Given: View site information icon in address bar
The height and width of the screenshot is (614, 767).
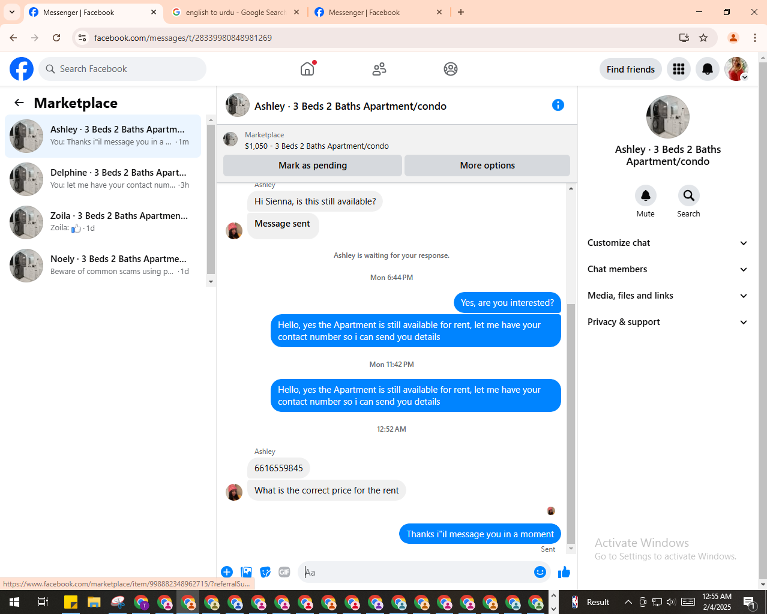Looking at the screenshot, I should click(x=82, y=38).
